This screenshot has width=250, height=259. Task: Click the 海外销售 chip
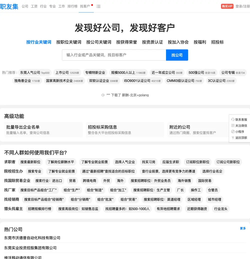coord(184,181)
